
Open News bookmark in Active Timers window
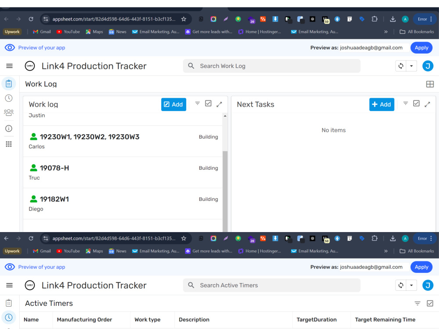[x=118, y=251]
